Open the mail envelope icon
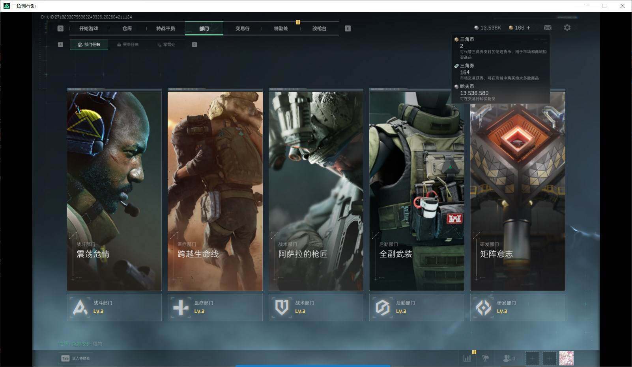 point(548,28)
